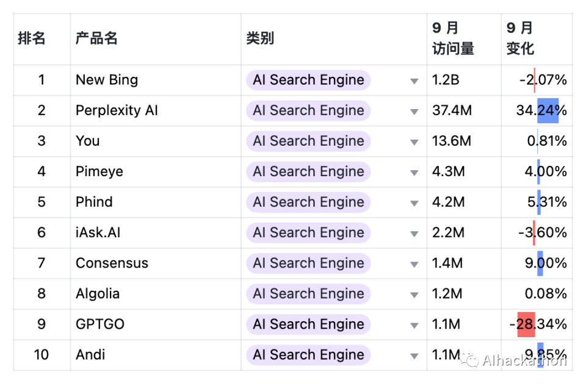Open category dropdown arrow for New Bing

[x=414, y=81]
